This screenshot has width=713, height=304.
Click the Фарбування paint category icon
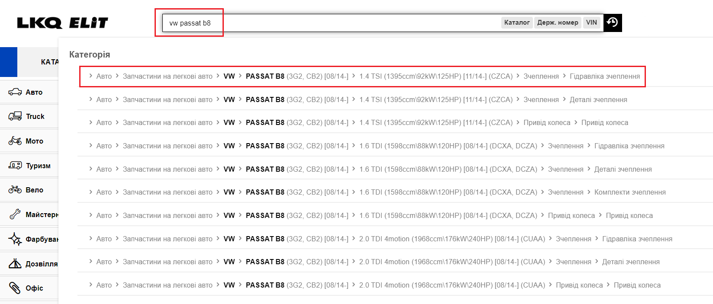[x=15, y=239]
